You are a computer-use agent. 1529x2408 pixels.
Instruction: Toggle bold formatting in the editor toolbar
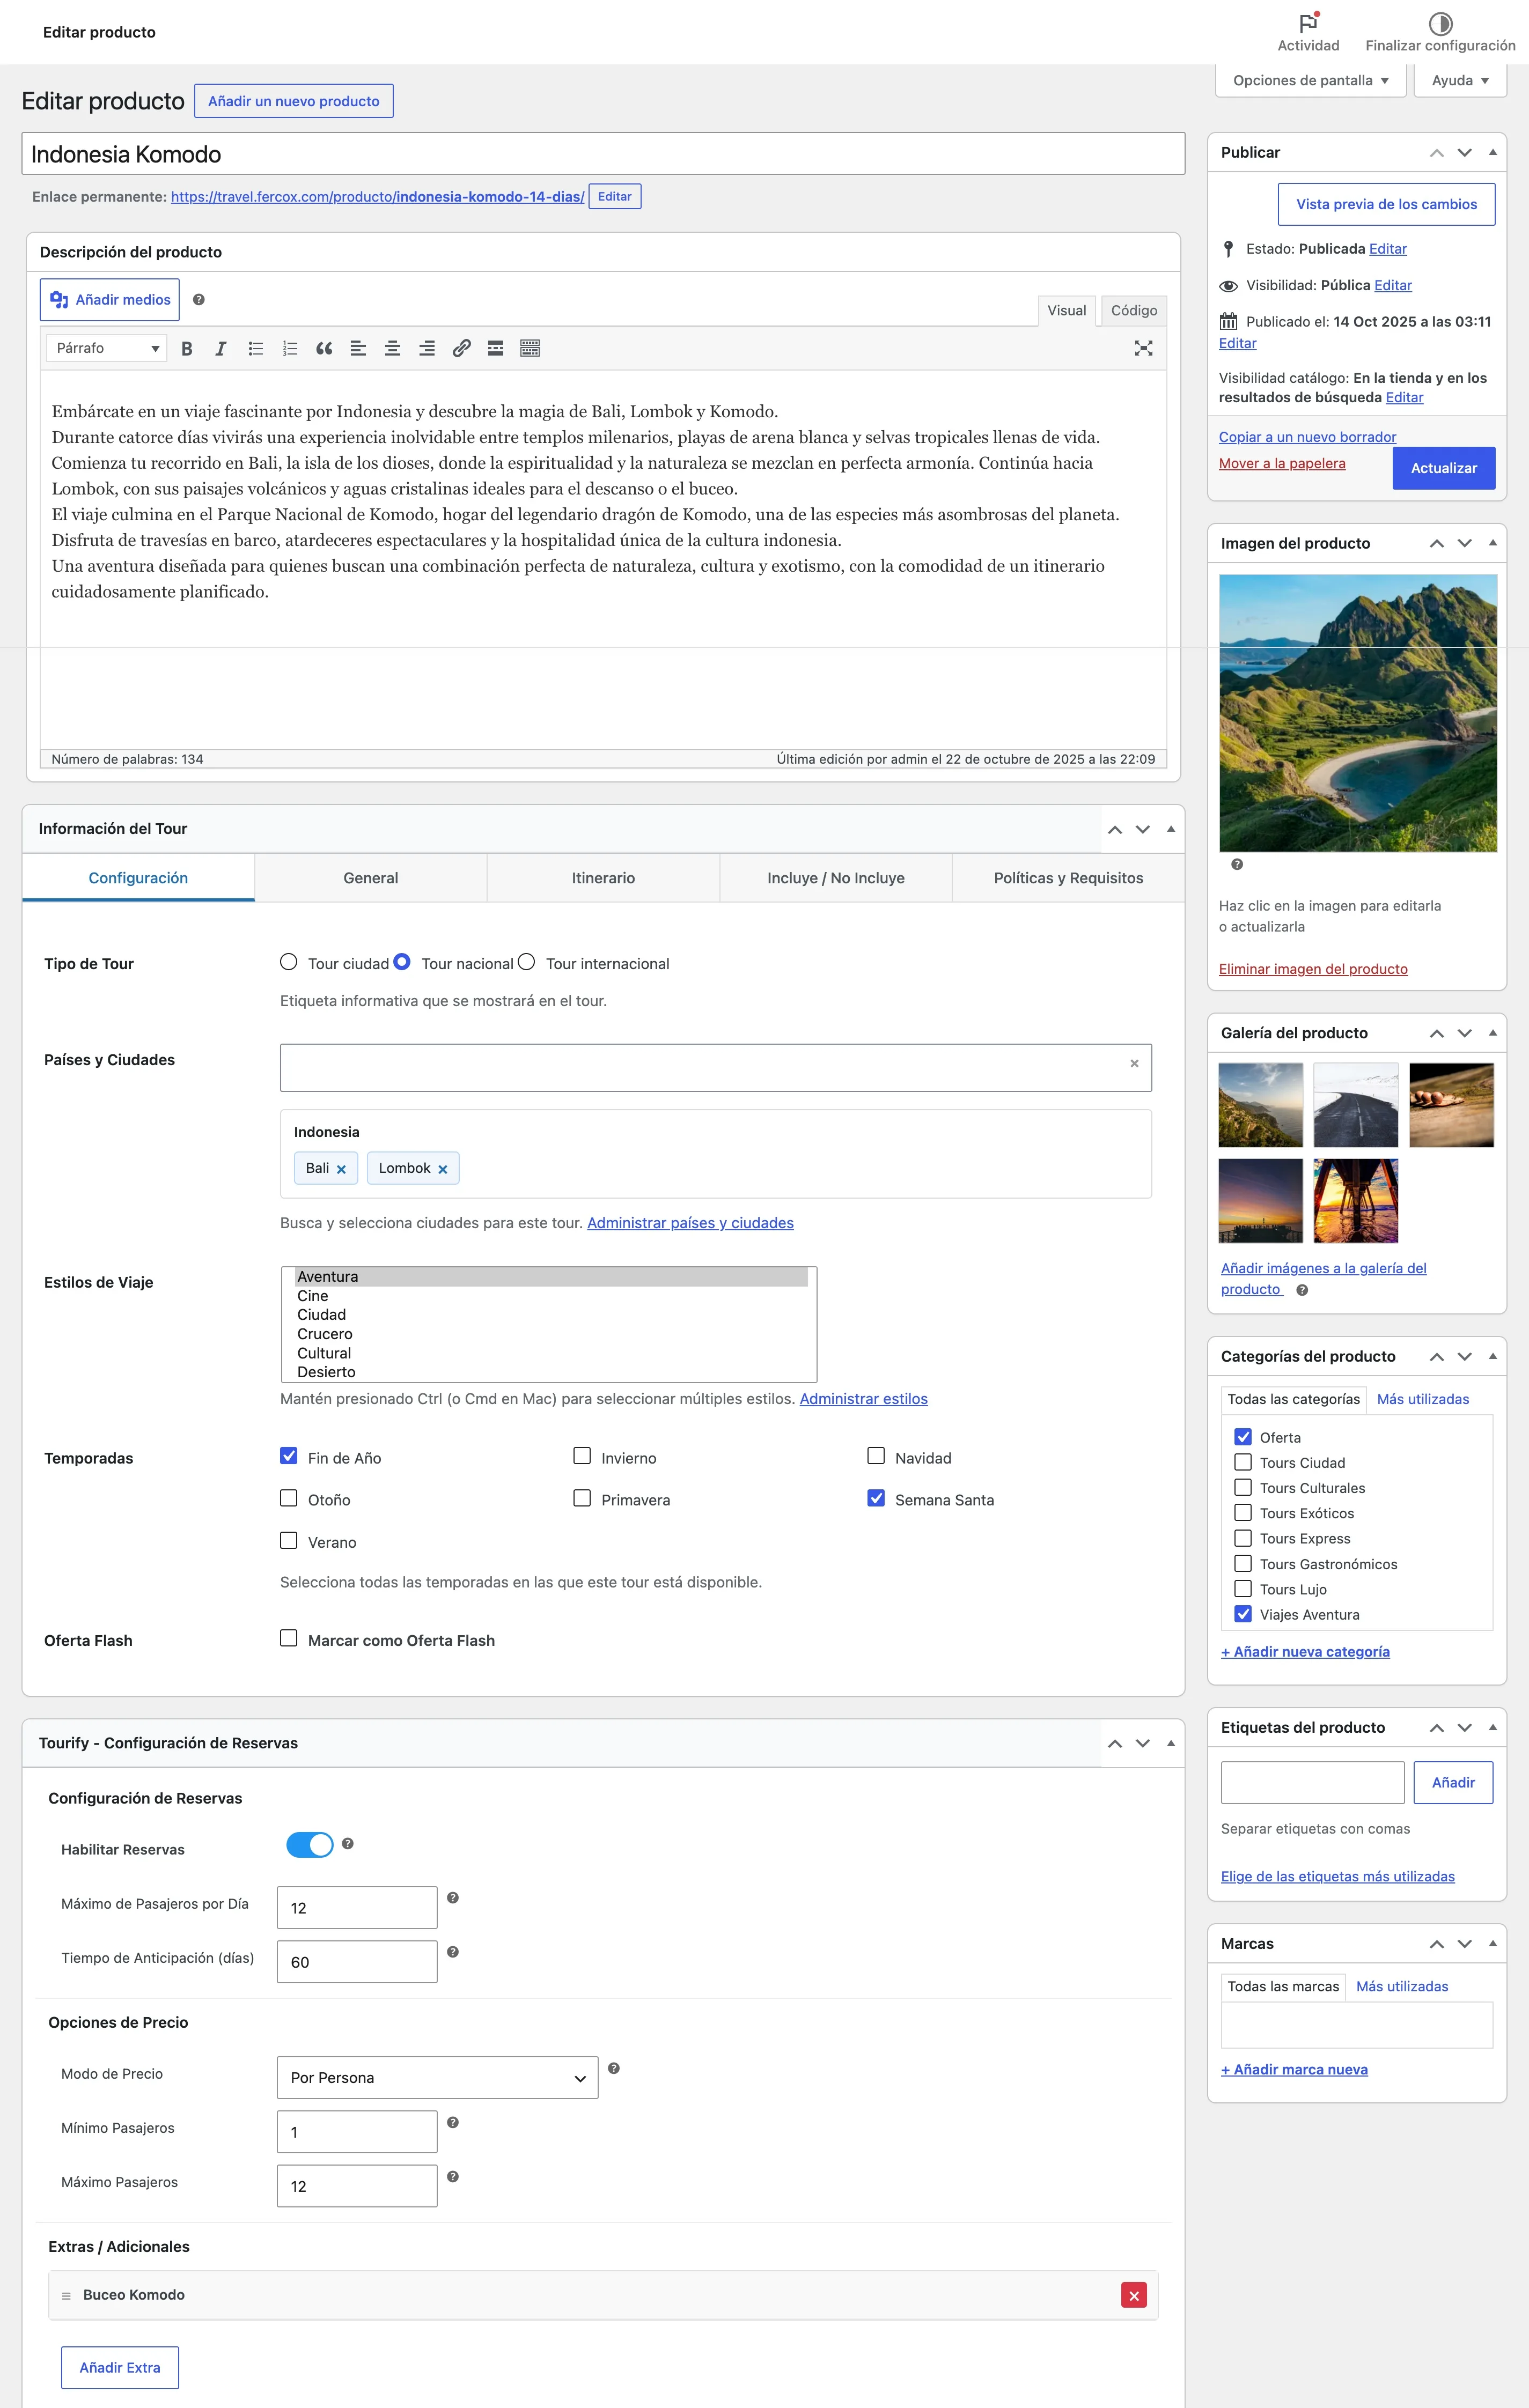(x=186, y=348)
